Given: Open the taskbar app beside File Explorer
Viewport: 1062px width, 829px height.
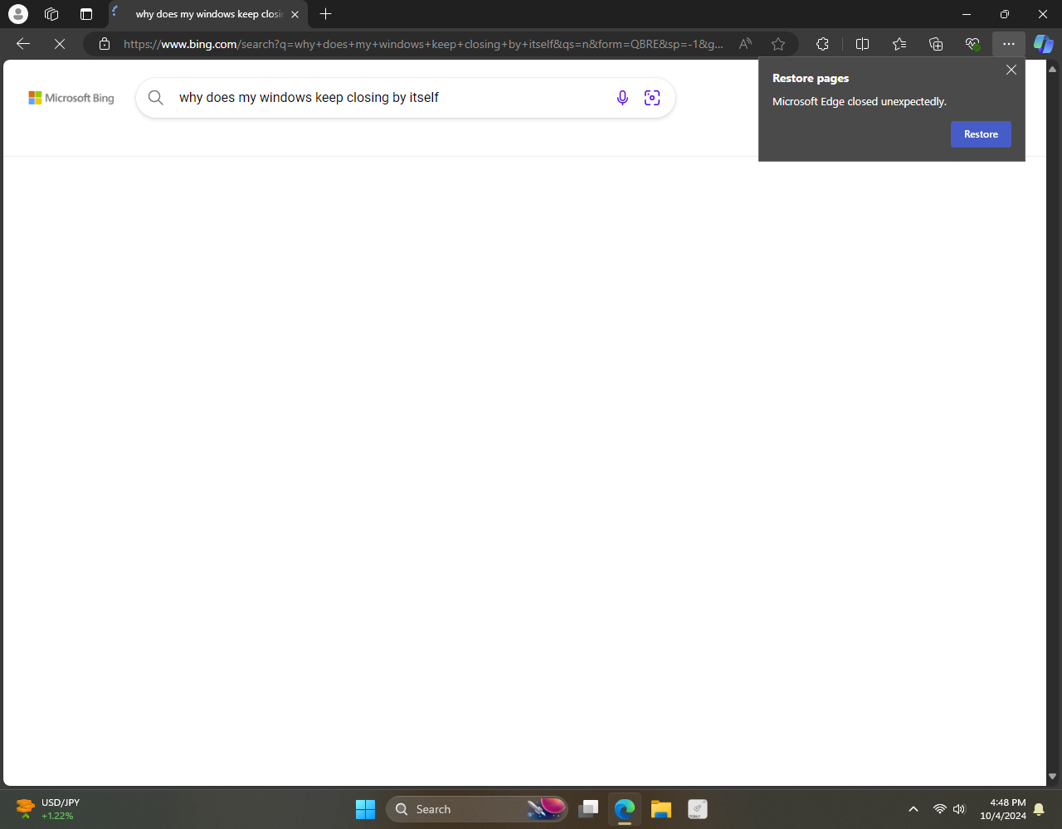Looking at the screenshot, I should point(697,809).
